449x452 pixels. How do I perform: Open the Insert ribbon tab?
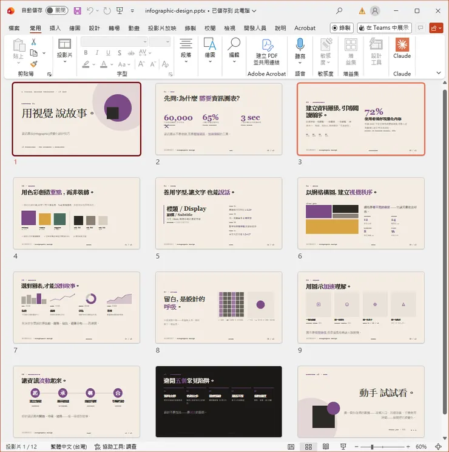55,28
